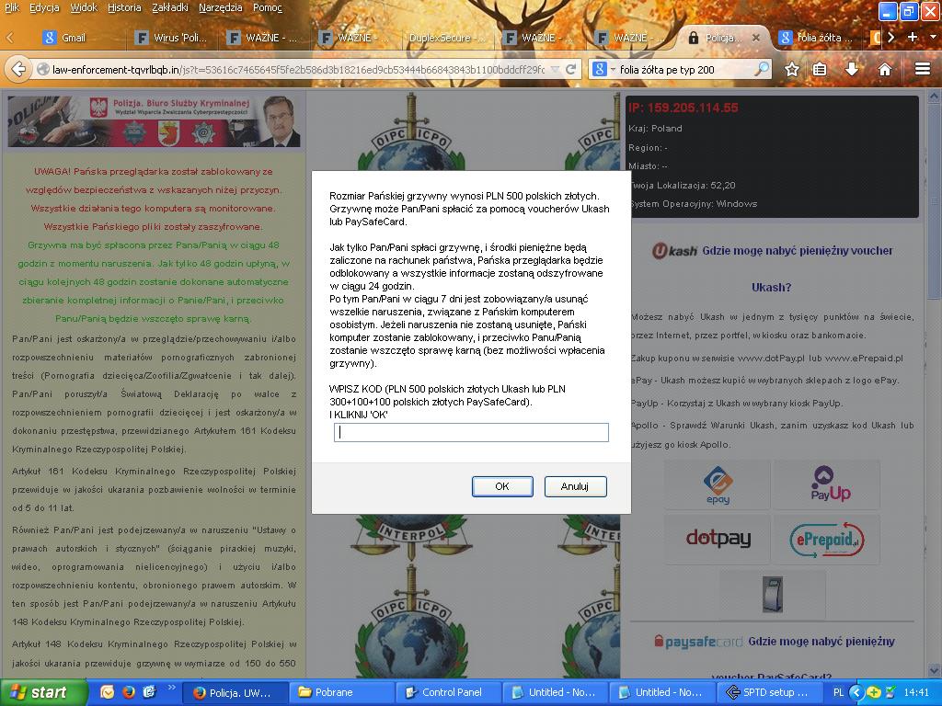Open the Widok menu

pos(84,7)
